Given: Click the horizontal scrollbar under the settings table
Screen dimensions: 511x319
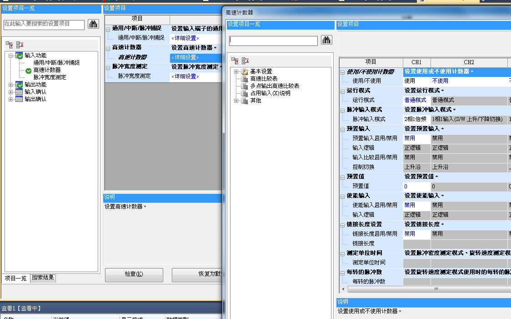Looking at the screenshot, I should pyautogui.click(x=436, y=289).
